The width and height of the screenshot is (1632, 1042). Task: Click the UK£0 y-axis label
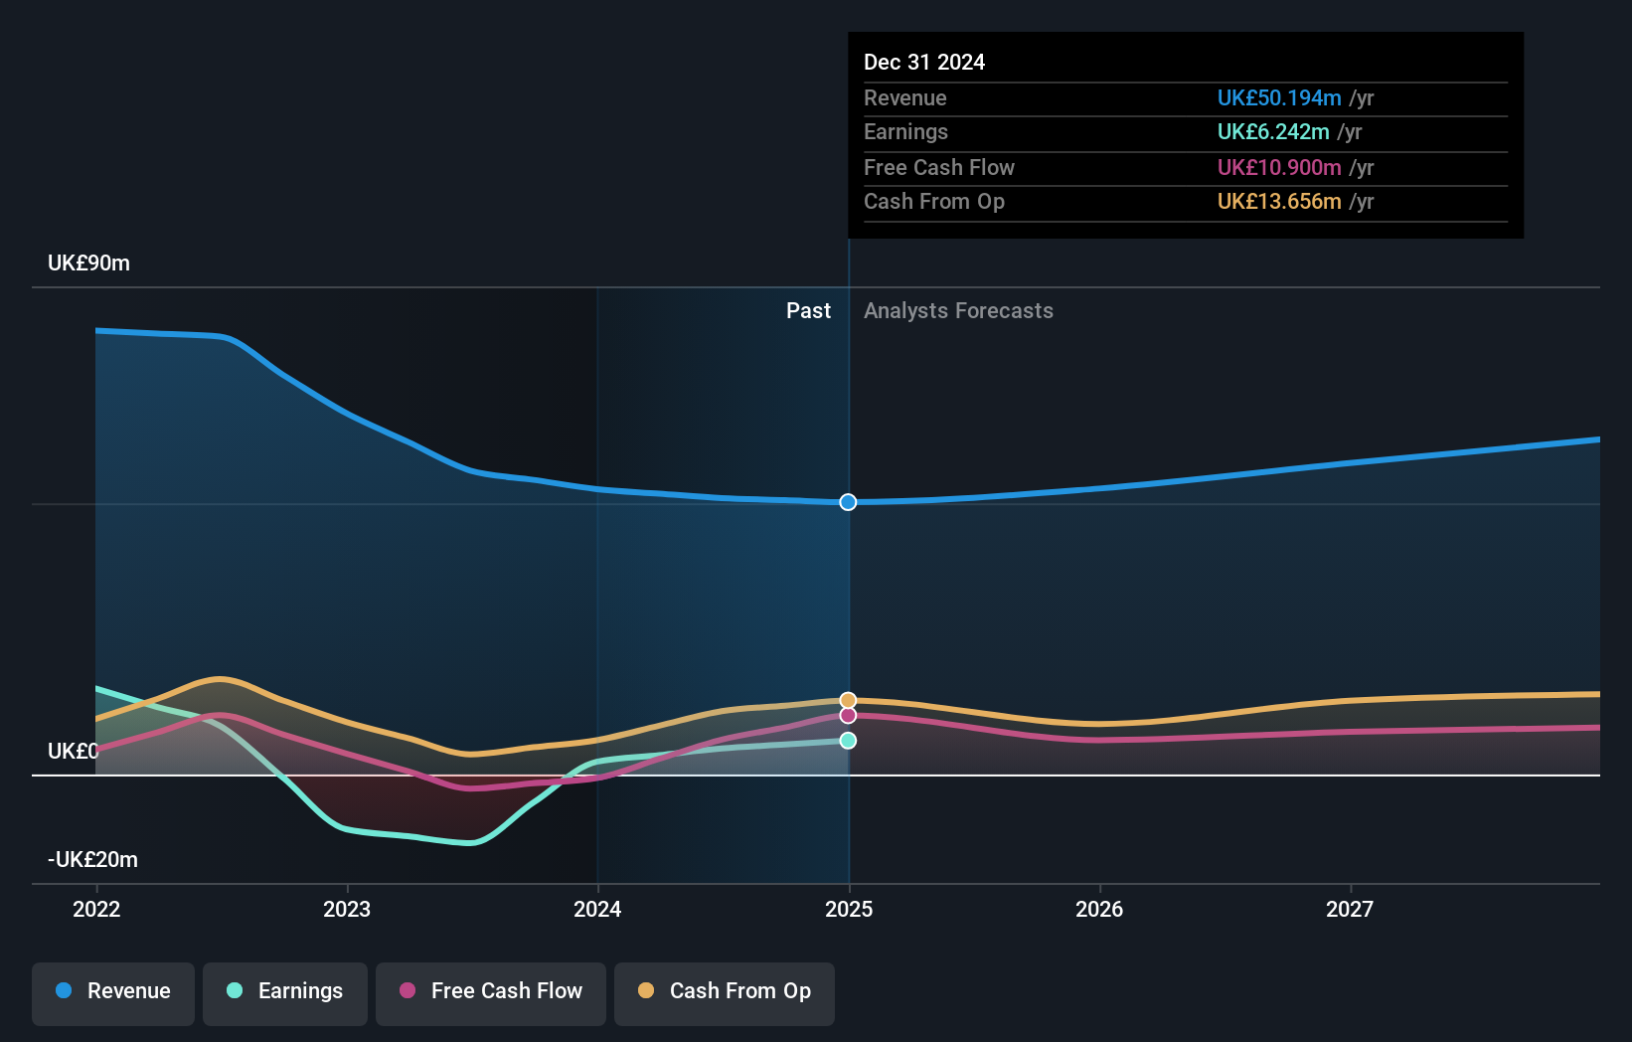[73, 752]
